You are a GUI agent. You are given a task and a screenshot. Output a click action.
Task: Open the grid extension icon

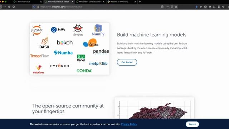pos(214,7)
